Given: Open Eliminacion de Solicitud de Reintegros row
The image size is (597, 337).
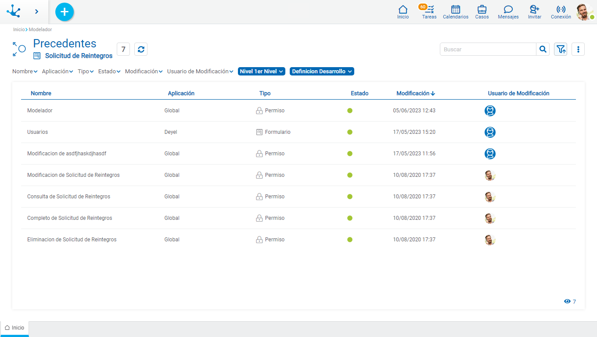Looking at the screenshot, I should click(72, 240).
